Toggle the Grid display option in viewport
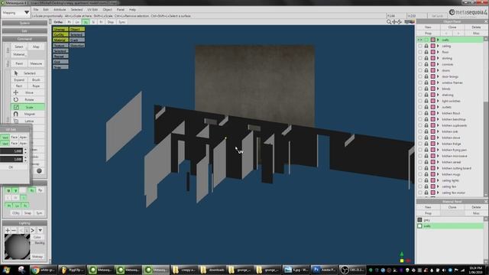This screenshot has width=489, height=275. click(x=60, y=62)
